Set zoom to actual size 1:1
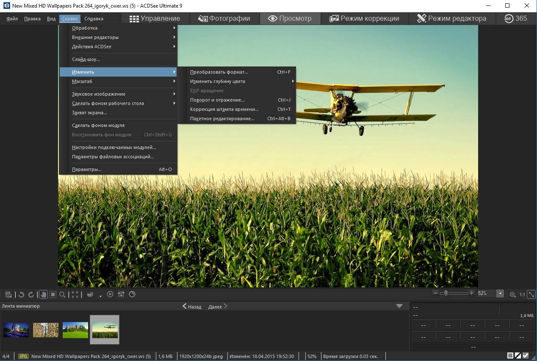537x361 pixels. pos(522,294)
